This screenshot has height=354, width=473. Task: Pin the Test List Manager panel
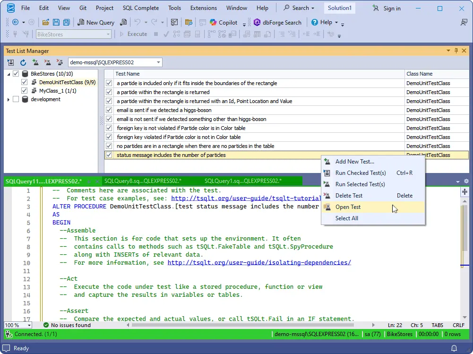[x=455, y=51]
